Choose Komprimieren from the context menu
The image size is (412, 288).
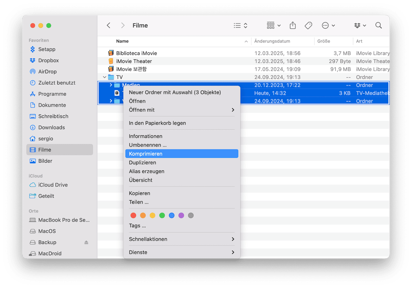[145, 154]
